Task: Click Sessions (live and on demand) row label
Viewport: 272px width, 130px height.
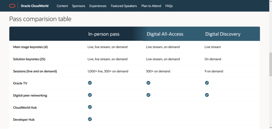Action: click(35, 71)
